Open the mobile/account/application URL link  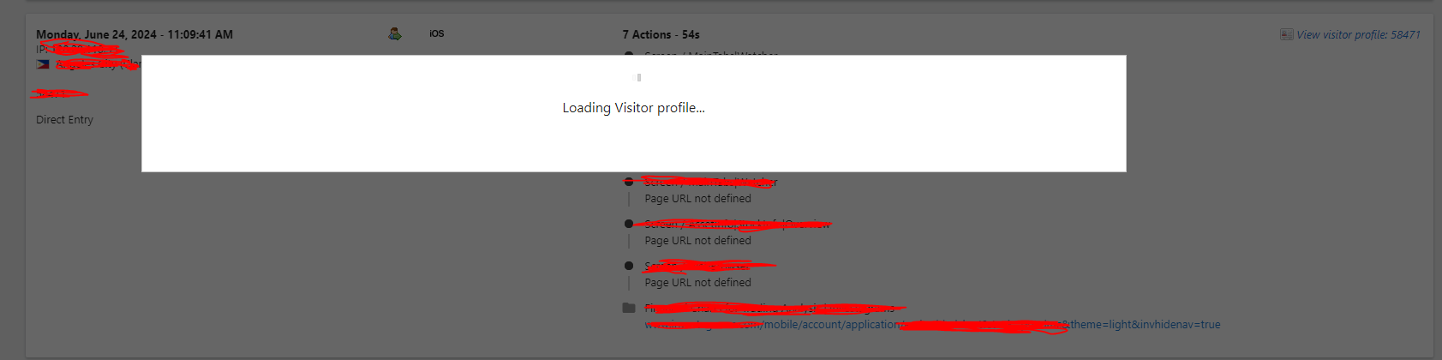(x=932, y=325)
